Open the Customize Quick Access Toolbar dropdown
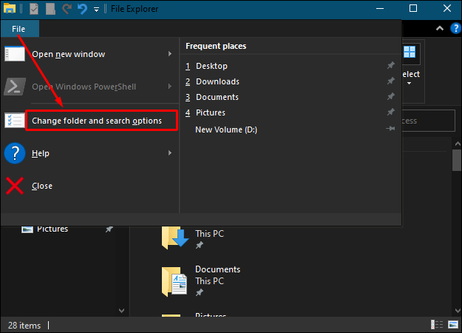 click(x=96, y=10)
